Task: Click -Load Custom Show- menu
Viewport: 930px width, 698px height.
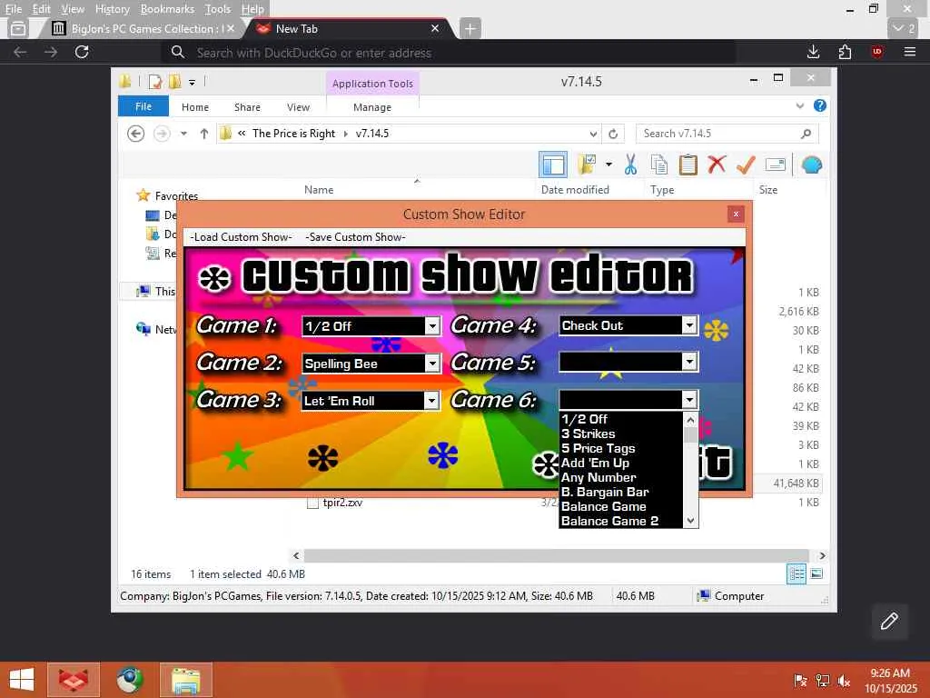Action: 241,237
